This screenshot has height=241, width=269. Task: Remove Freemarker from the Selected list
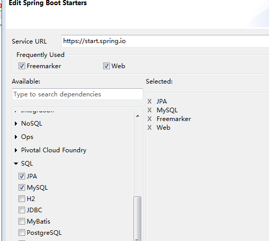click(149, 119)
